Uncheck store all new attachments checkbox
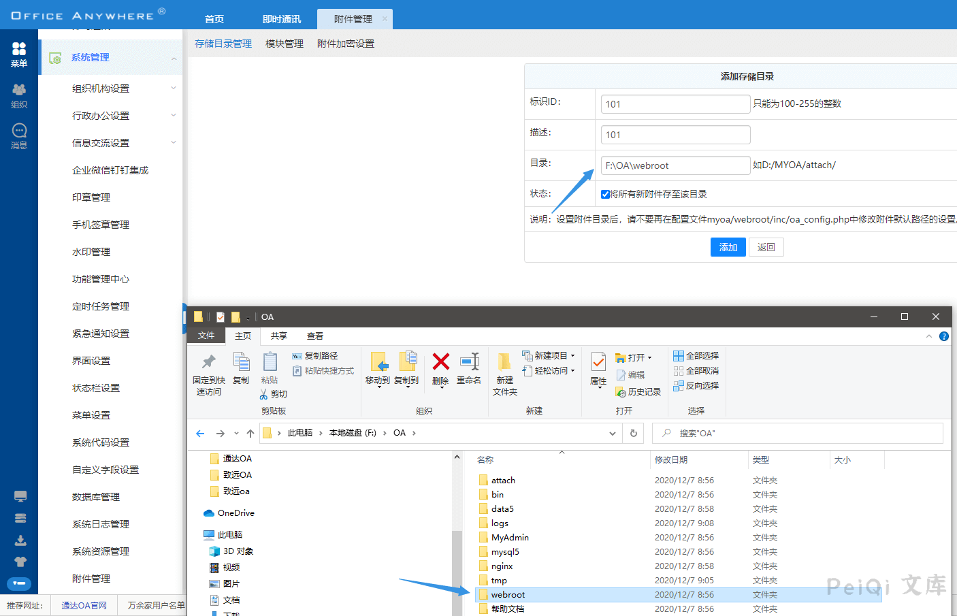Viewport: 957px width, 616px height. coord(605,195)
